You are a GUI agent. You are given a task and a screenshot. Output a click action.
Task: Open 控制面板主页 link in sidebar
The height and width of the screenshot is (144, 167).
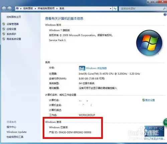tap(14, 17)
